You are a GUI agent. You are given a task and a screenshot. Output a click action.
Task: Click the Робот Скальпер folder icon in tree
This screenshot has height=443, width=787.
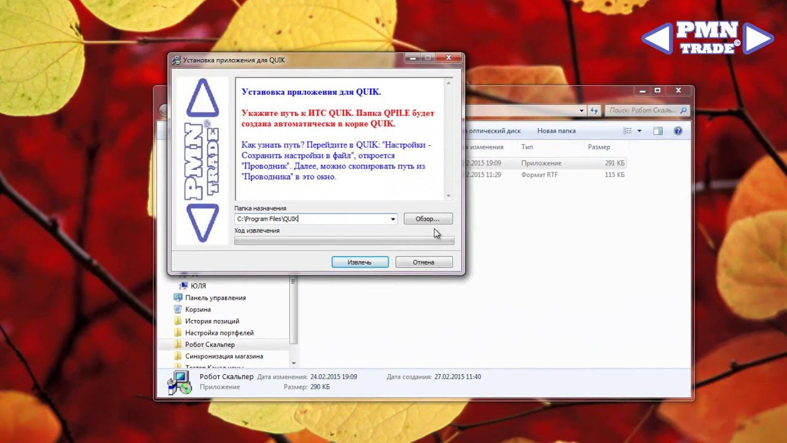tap(178, 345)
